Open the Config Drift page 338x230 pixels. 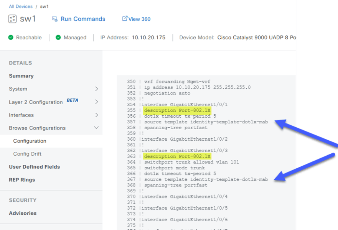(x=27, y=154)
